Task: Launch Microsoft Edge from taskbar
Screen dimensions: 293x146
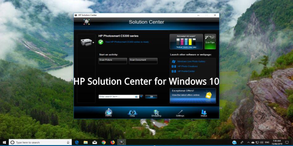Action: [76, 142]
